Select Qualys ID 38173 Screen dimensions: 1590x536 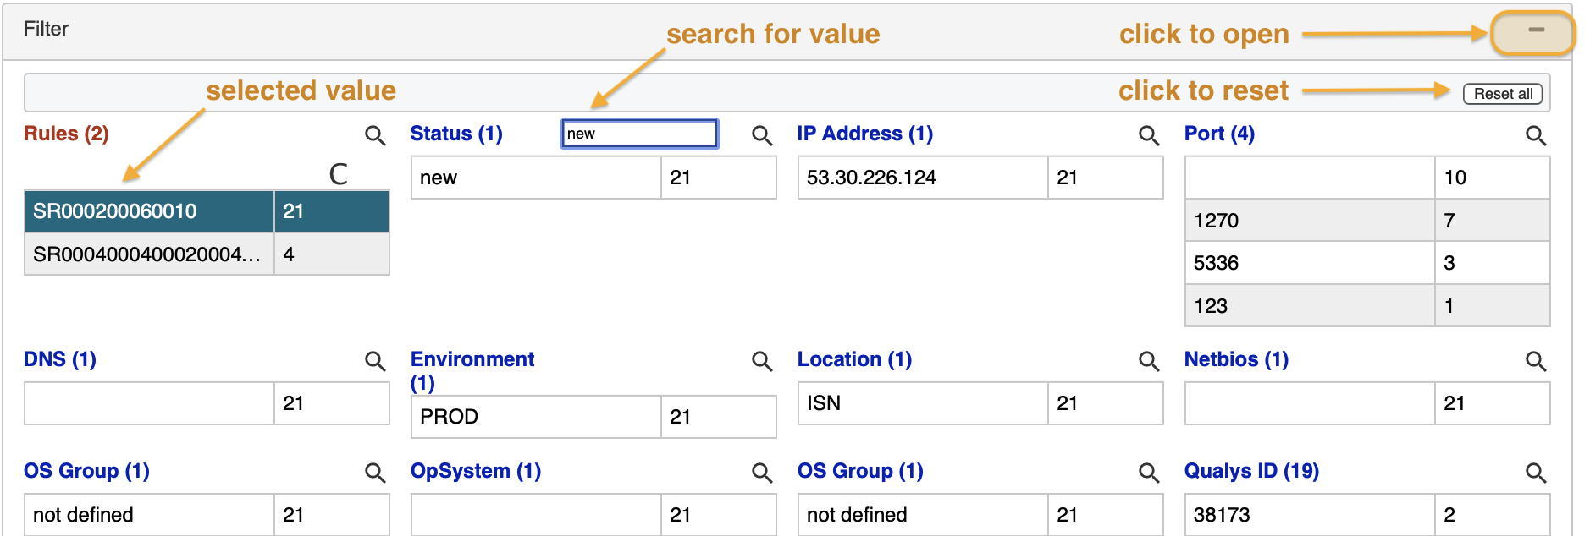point(1309,515)
